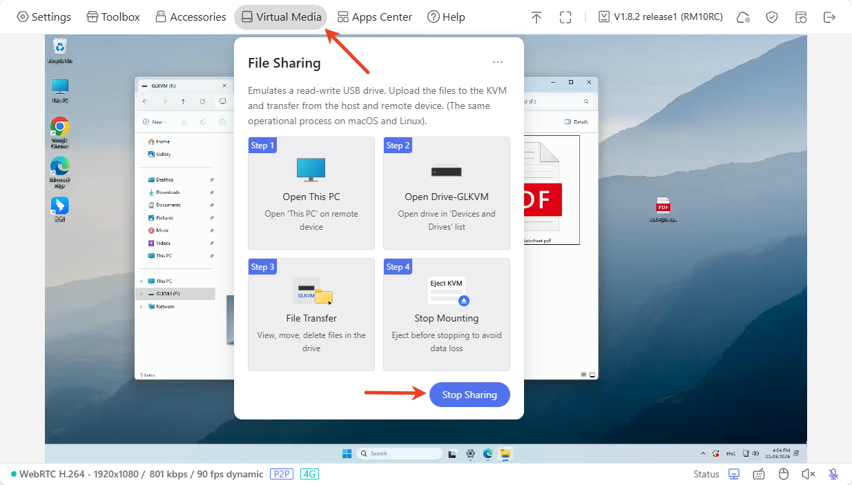Viewport: 852px width, 485px height.
Task: Click the WebRTC H.264 stream info text
Action: coord(141,474)
